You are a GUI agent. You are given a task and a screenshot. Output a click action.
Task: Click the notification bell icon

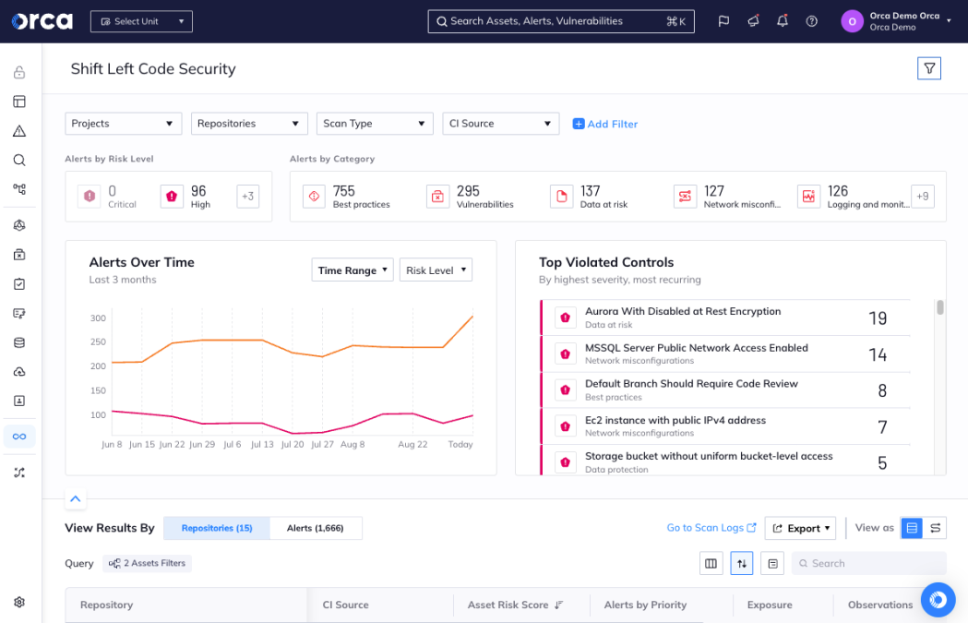click(x=783, y=20)
